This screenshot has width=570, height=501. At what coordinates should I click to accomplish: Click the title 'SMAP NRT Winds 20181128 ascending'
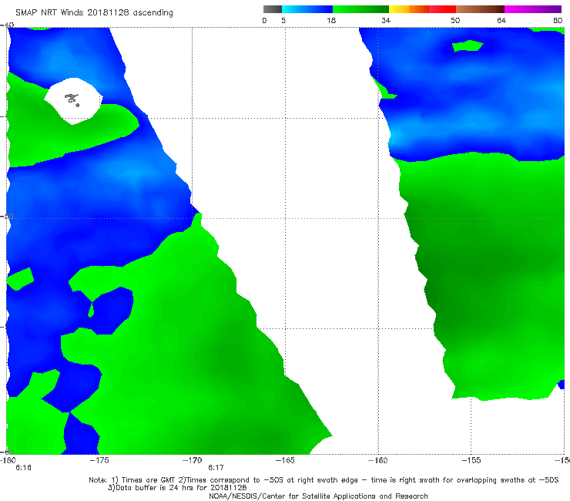point(94,12)
